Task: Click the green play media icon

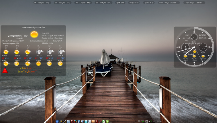Action: tap(107, 121)
